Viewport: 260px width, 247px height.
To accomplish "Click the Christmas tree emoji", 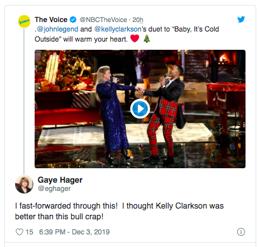I will tap(147, 38).
